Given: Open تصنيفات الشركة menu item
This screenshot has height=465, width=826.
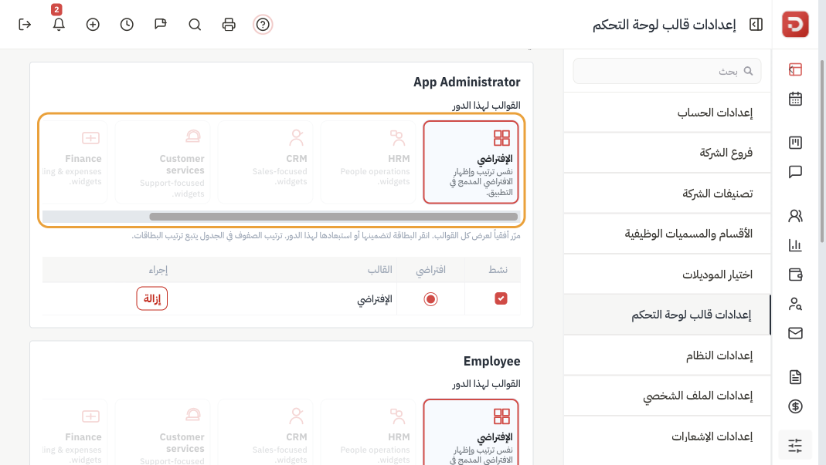Looking at the screenshot, I should pos(667,193).
